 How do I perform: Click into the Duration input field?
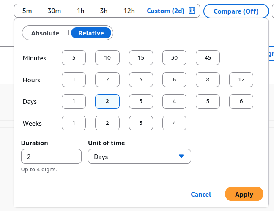tap(51, 157)
